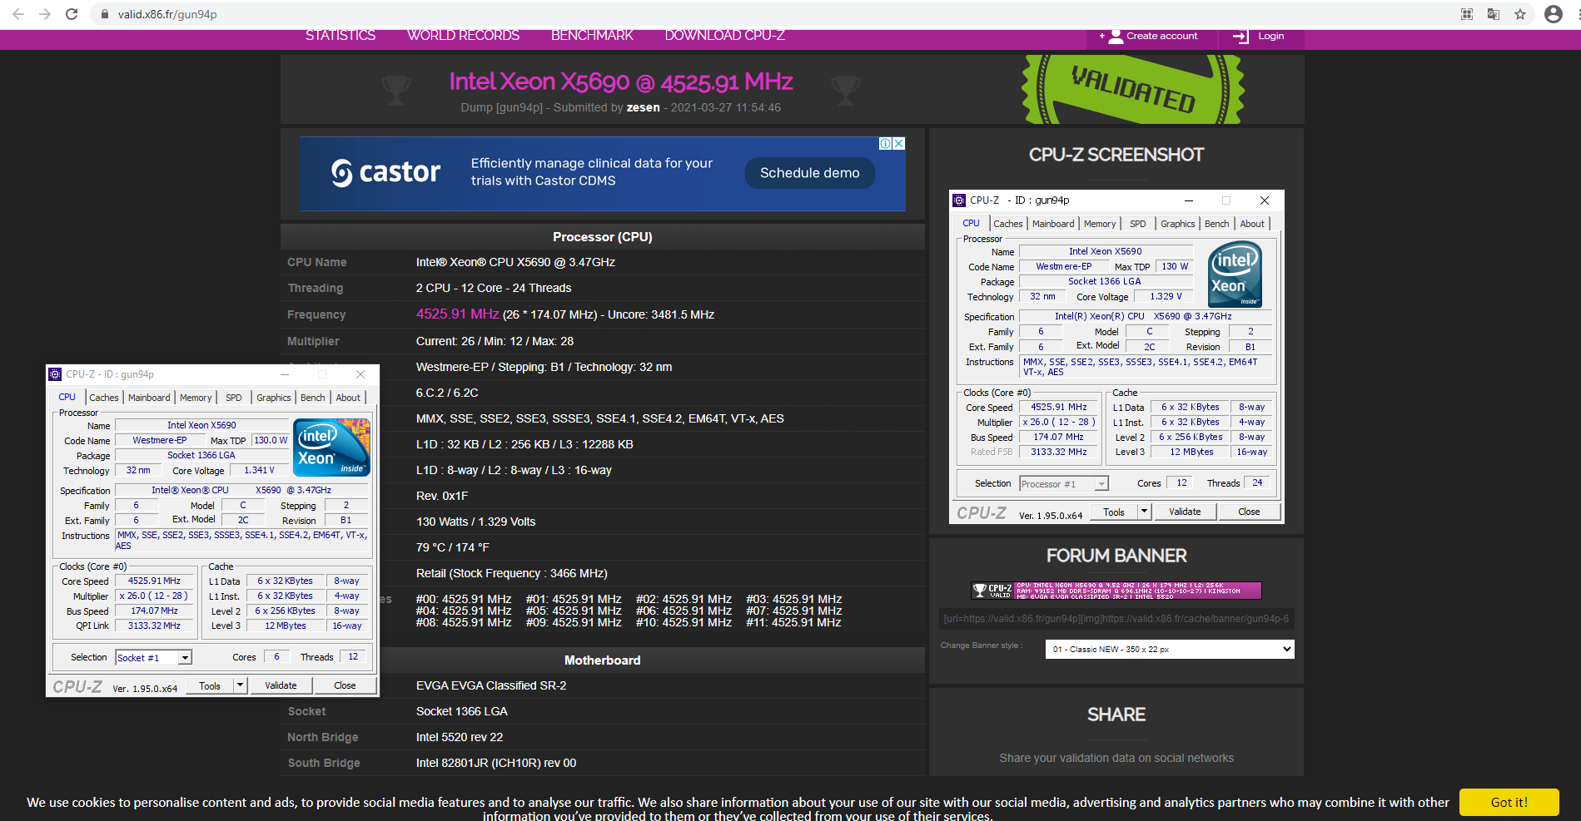
Task: Open the SPD tab in the CPU-Z window
Action: 234,398
